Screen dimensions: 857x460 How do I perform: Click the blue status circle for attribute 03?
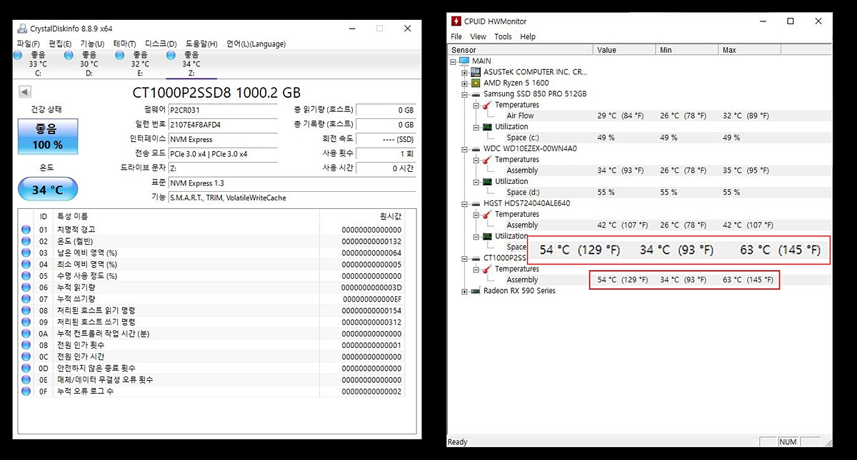[26, 252]
